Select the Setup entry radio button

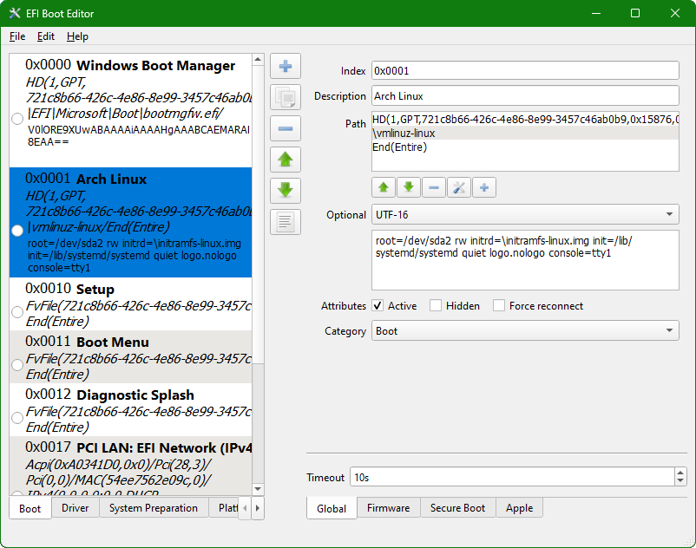click(x=17, y=311)
